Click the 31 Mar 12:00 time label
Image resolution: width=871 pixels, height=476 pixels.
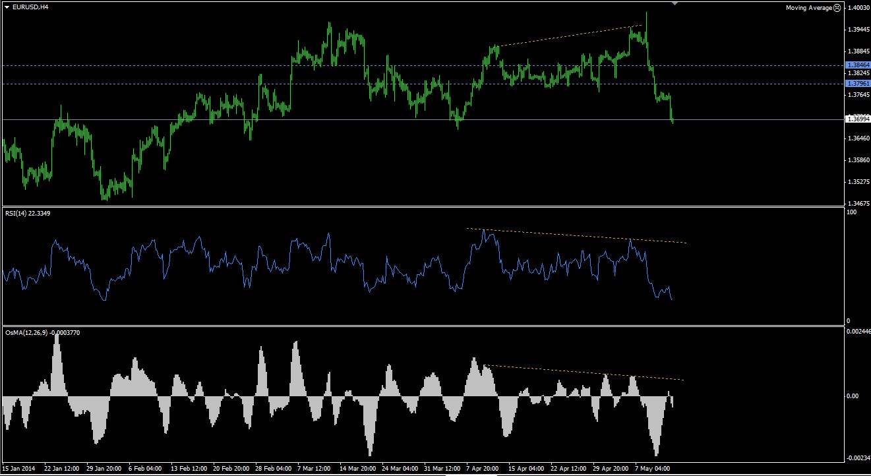coord(442,469)
